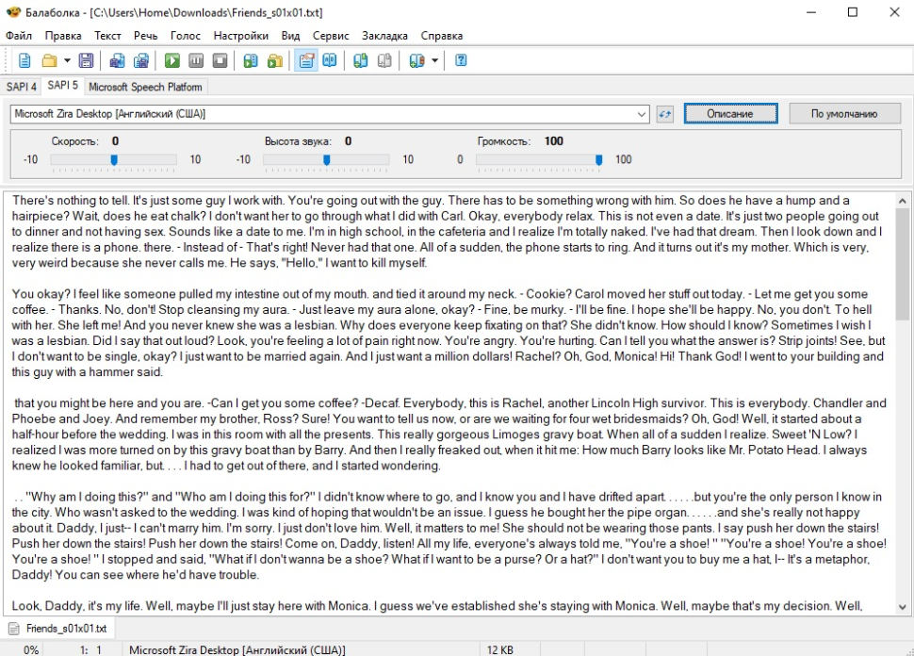The image size is (914, 656).
Task: Click the "1: 1" cursor position in status bar
Action: tap(90, 649)
